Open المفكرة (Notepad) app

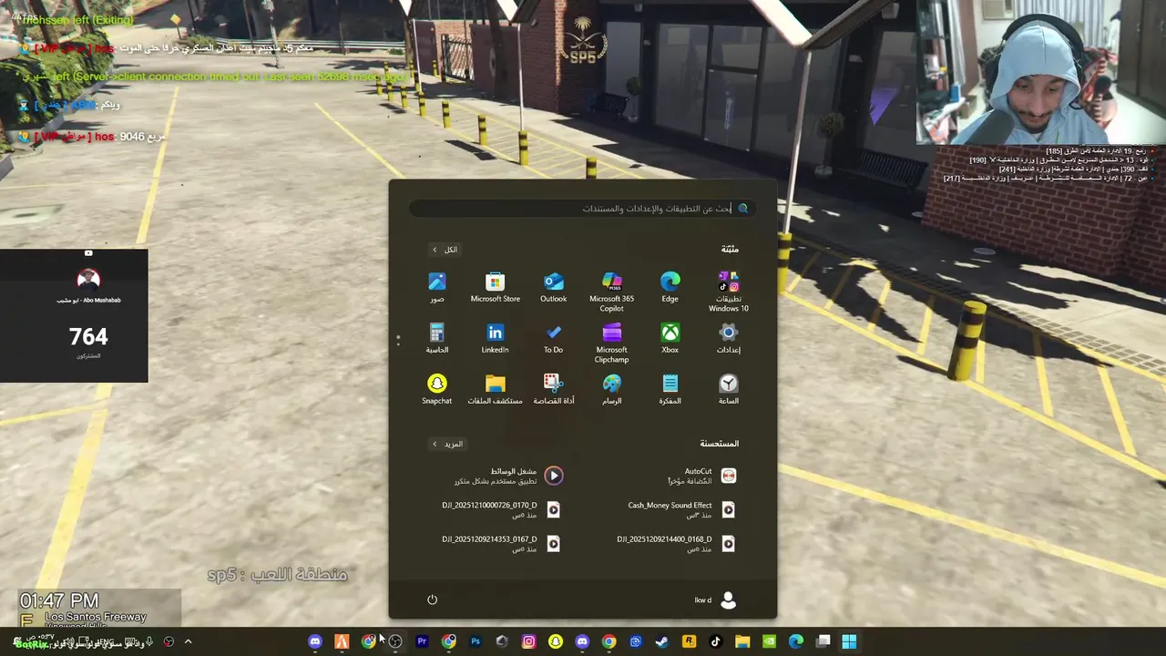click(x=670, y=389)
